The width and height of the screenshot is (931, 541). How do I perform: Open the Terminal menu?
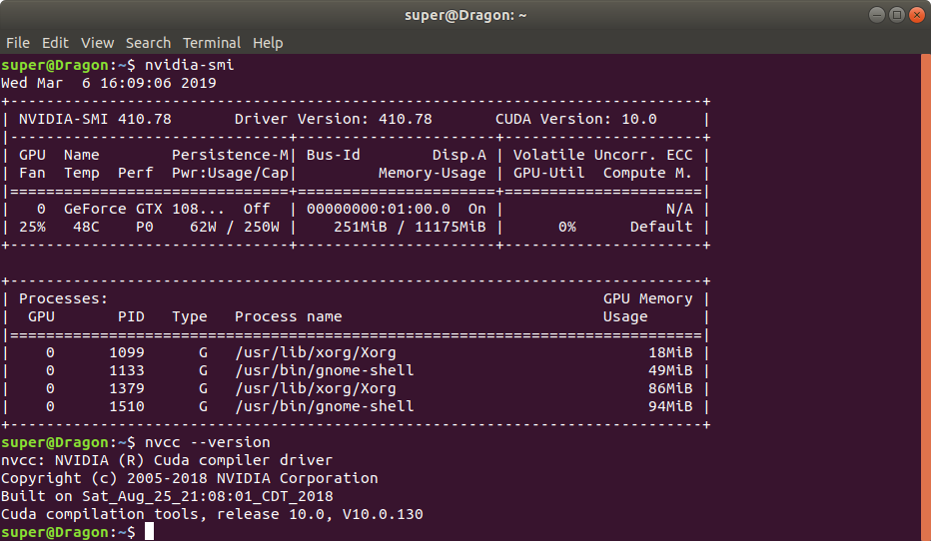pos(212,43)
